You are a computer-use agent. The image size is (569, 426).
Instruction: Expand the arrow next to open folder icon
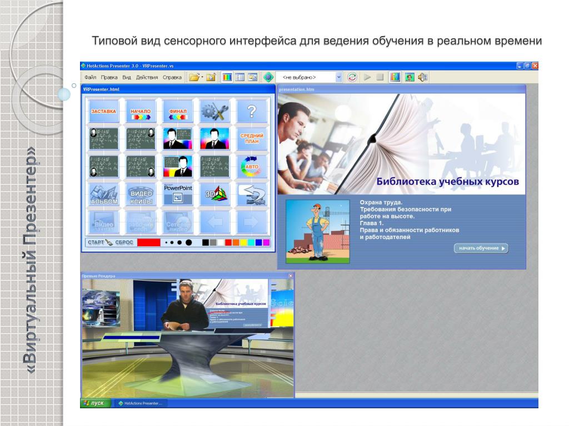pos(202,77)
